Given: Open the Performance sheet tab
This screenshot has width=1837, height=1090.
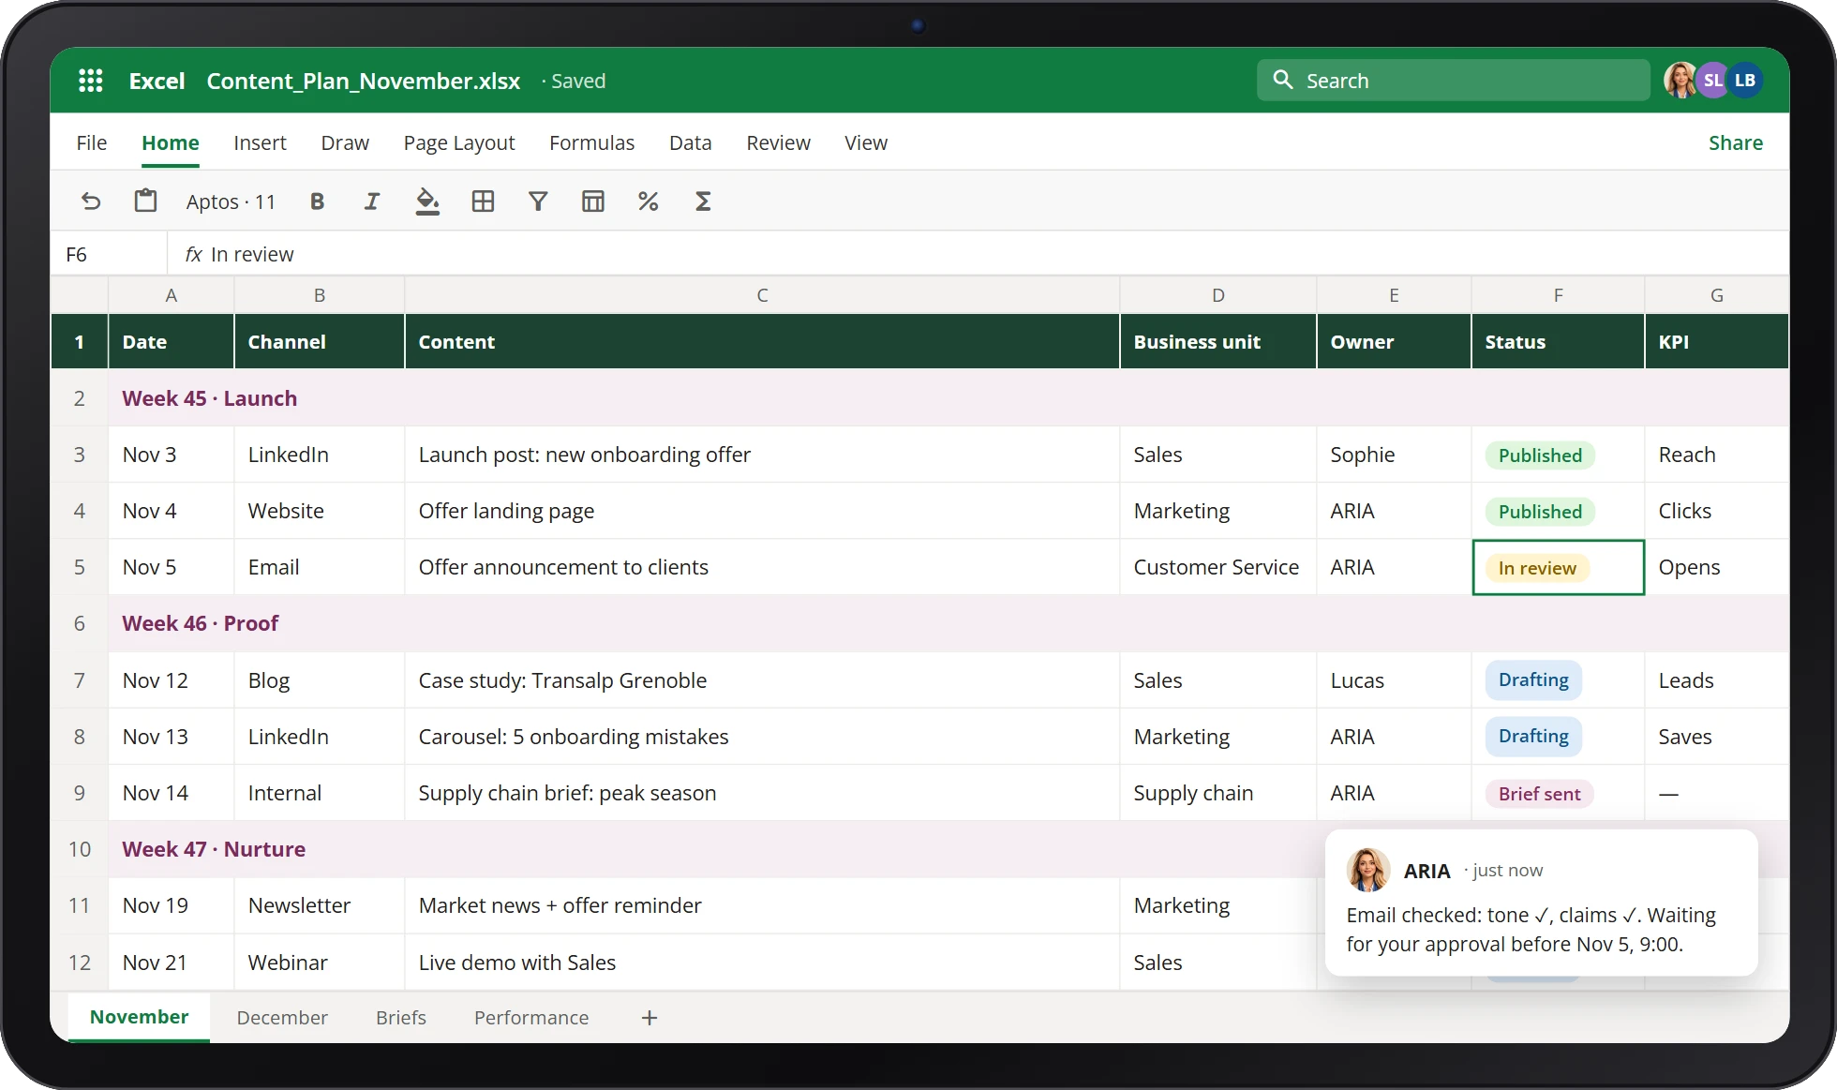Looking at the screenshot, I should tap(531, 1018).
